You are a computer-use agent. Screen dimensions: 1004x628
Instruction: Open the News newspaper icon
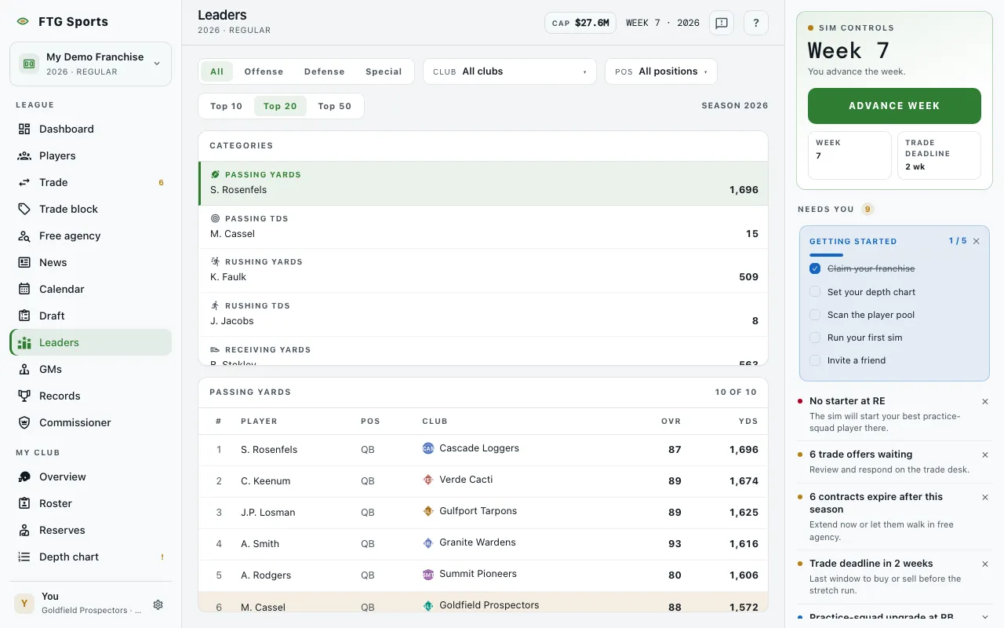click(x=24, y=262)
